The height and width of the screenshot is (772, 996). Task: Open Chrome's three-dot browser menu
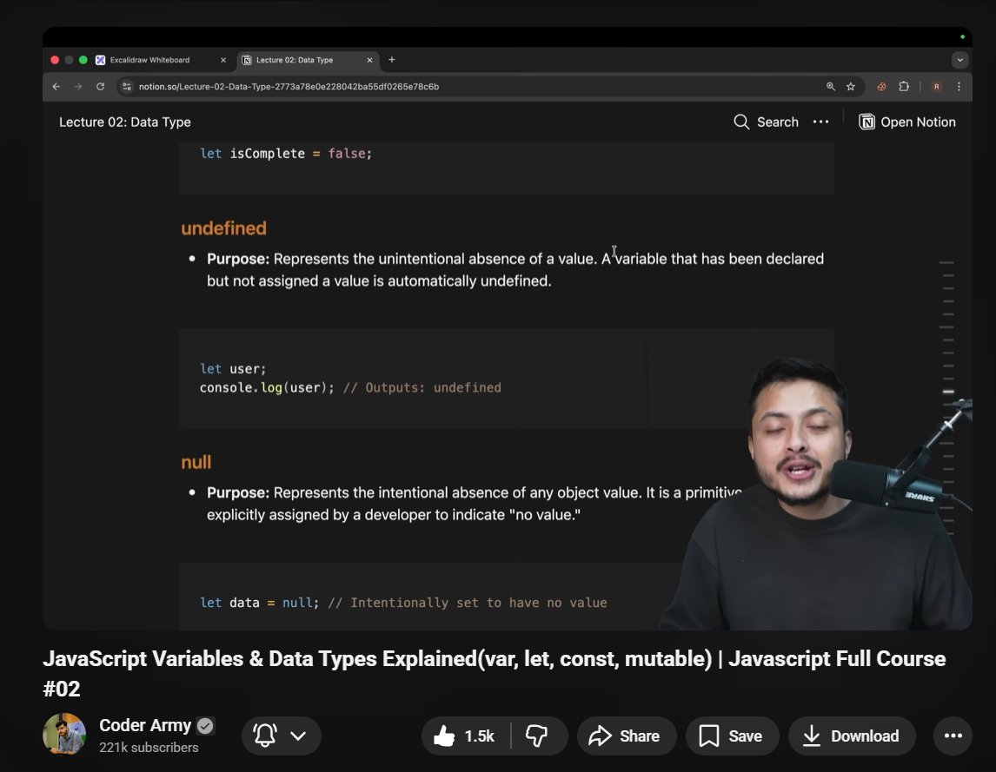(959, 87)
